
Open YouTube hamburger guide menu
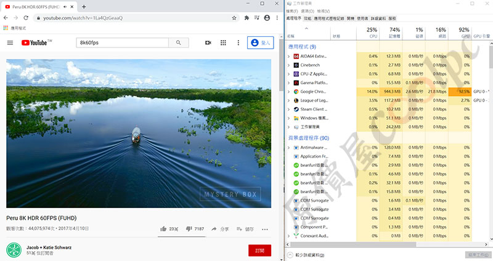(x=10, y=42)
